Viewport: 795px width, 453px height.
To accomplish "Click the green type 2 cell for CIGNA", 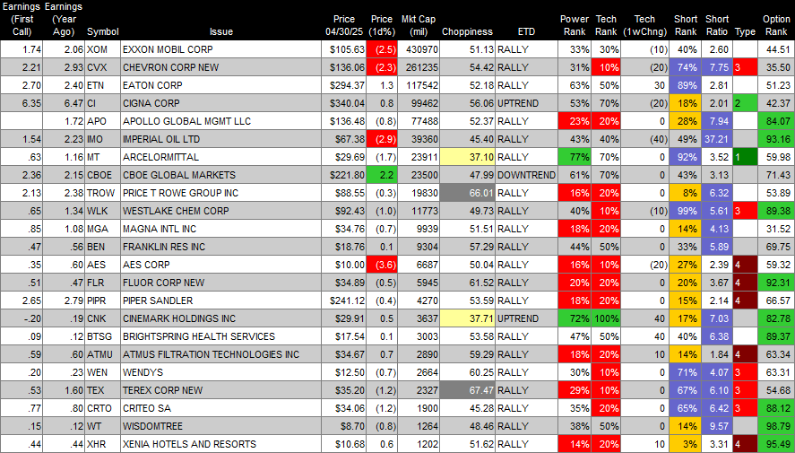I will tap(745, 103).
